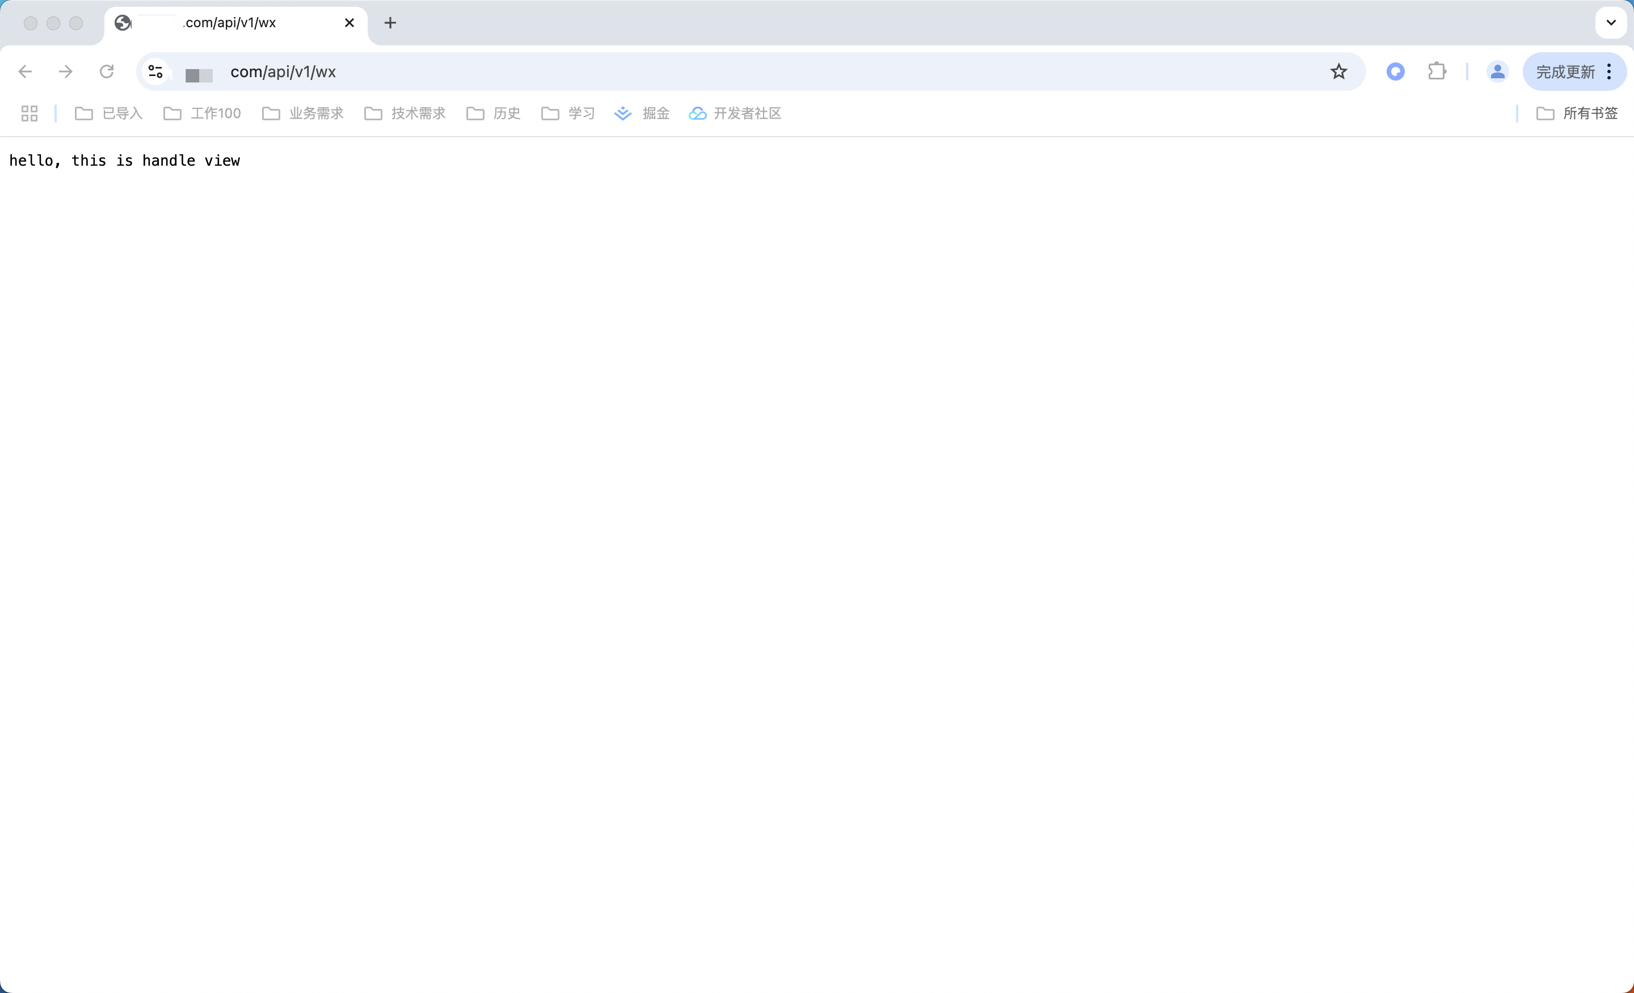This screenshot has width=1634, height=993.
Task: Open the apps grid shortcut in bookmarks bar
Action: (29, 113)
